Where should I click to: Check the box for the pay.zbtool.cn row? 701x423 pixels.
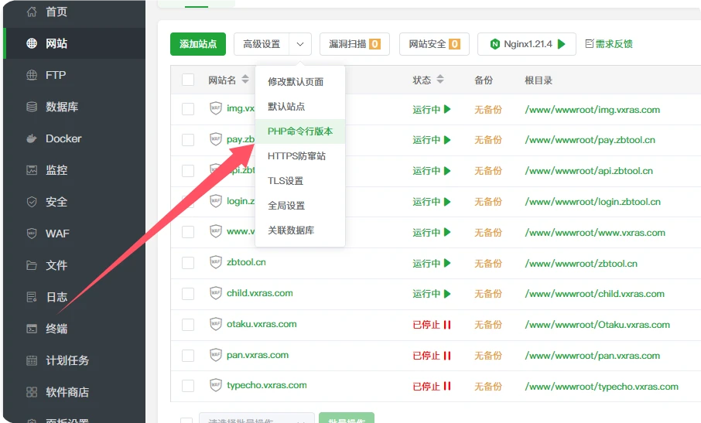coord(188,140)
